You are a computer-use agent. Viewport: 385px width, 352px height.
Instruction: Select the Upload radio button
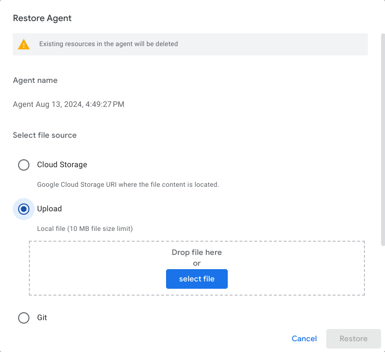24,209
